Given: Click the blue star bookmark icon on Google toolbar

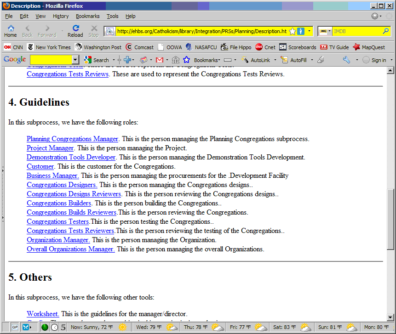Looking at the screenshot, I should (x=186, y=60).
